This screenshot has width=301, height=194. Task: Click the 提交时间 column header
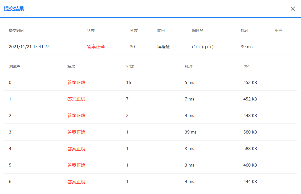[x=16, y=31]
